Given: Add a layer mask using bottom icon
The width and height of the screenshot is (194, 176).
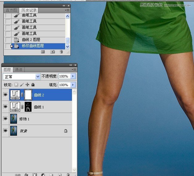Looking at the screenshot, I should (x=35, y=174).
